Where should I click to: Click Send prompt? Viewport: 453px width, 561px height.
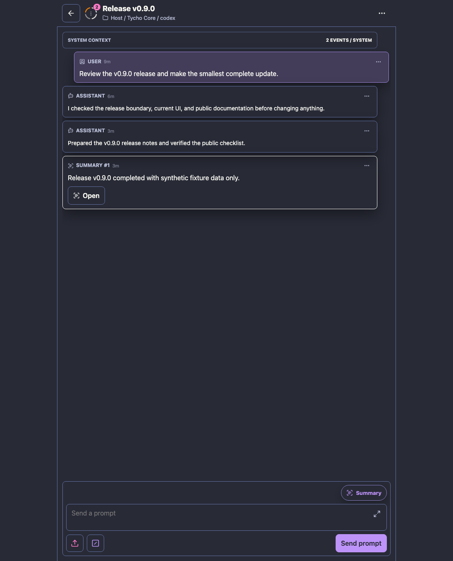pyautogui.click(x=361, y=543)
